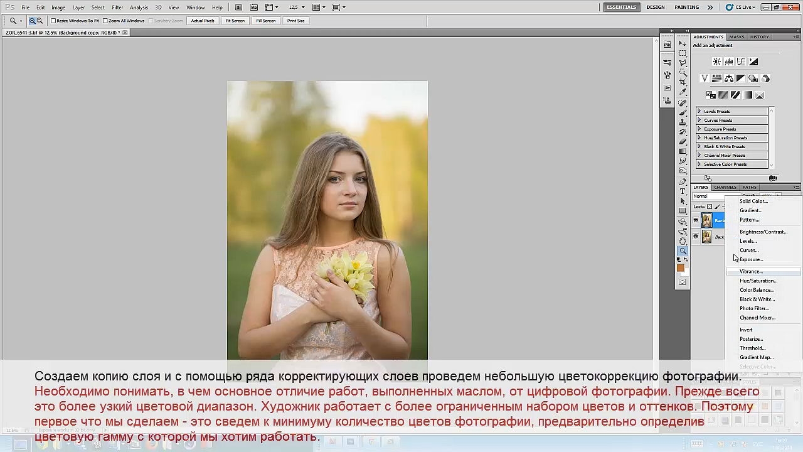This screenshot has height=452, width=803.
Task: Switch to the Design workspace
Action: coord(656,8)
